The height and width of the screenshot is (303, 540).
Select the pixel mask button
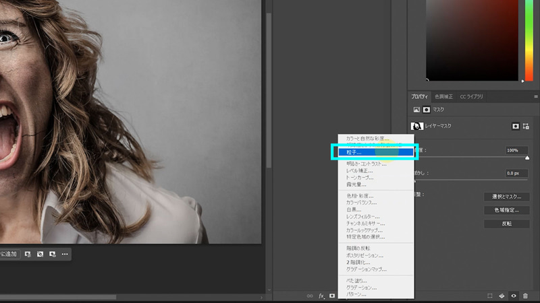pyautogui.click(x=515, y=127)
